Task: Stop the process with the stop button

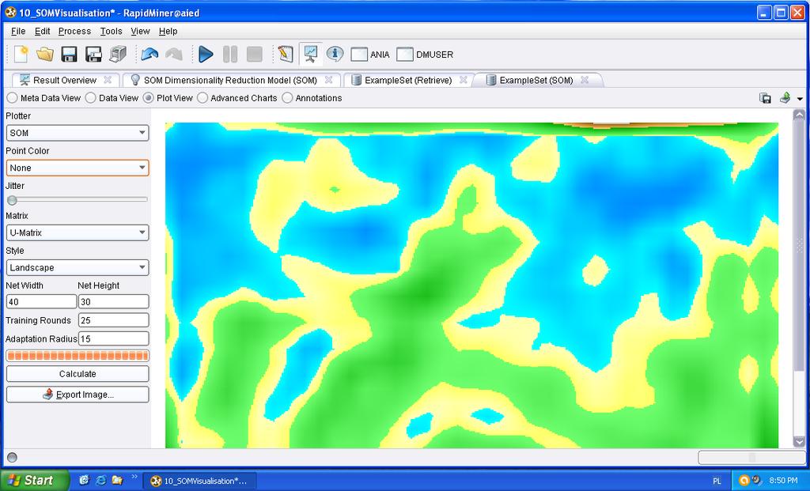Action: 254,54
